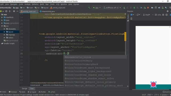
Task: Choose @color/cardview_light_background suggestion
Action: [x=95, y=71]
